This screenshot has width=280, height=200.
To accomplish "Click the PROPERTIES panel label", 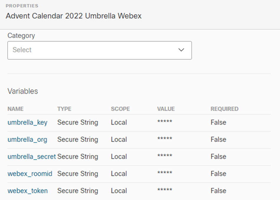I will (x=22, y=6).
